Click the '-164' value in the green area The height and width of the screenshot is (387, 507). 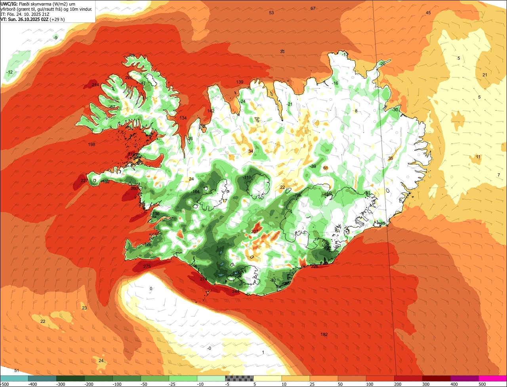(195, 192)
